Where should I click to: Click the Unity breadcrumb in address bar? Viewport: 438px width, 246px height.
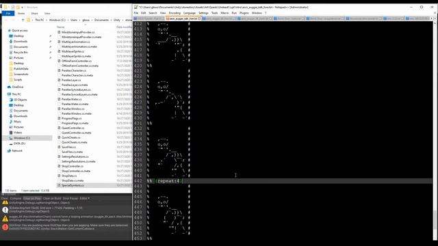pos(117,20)
